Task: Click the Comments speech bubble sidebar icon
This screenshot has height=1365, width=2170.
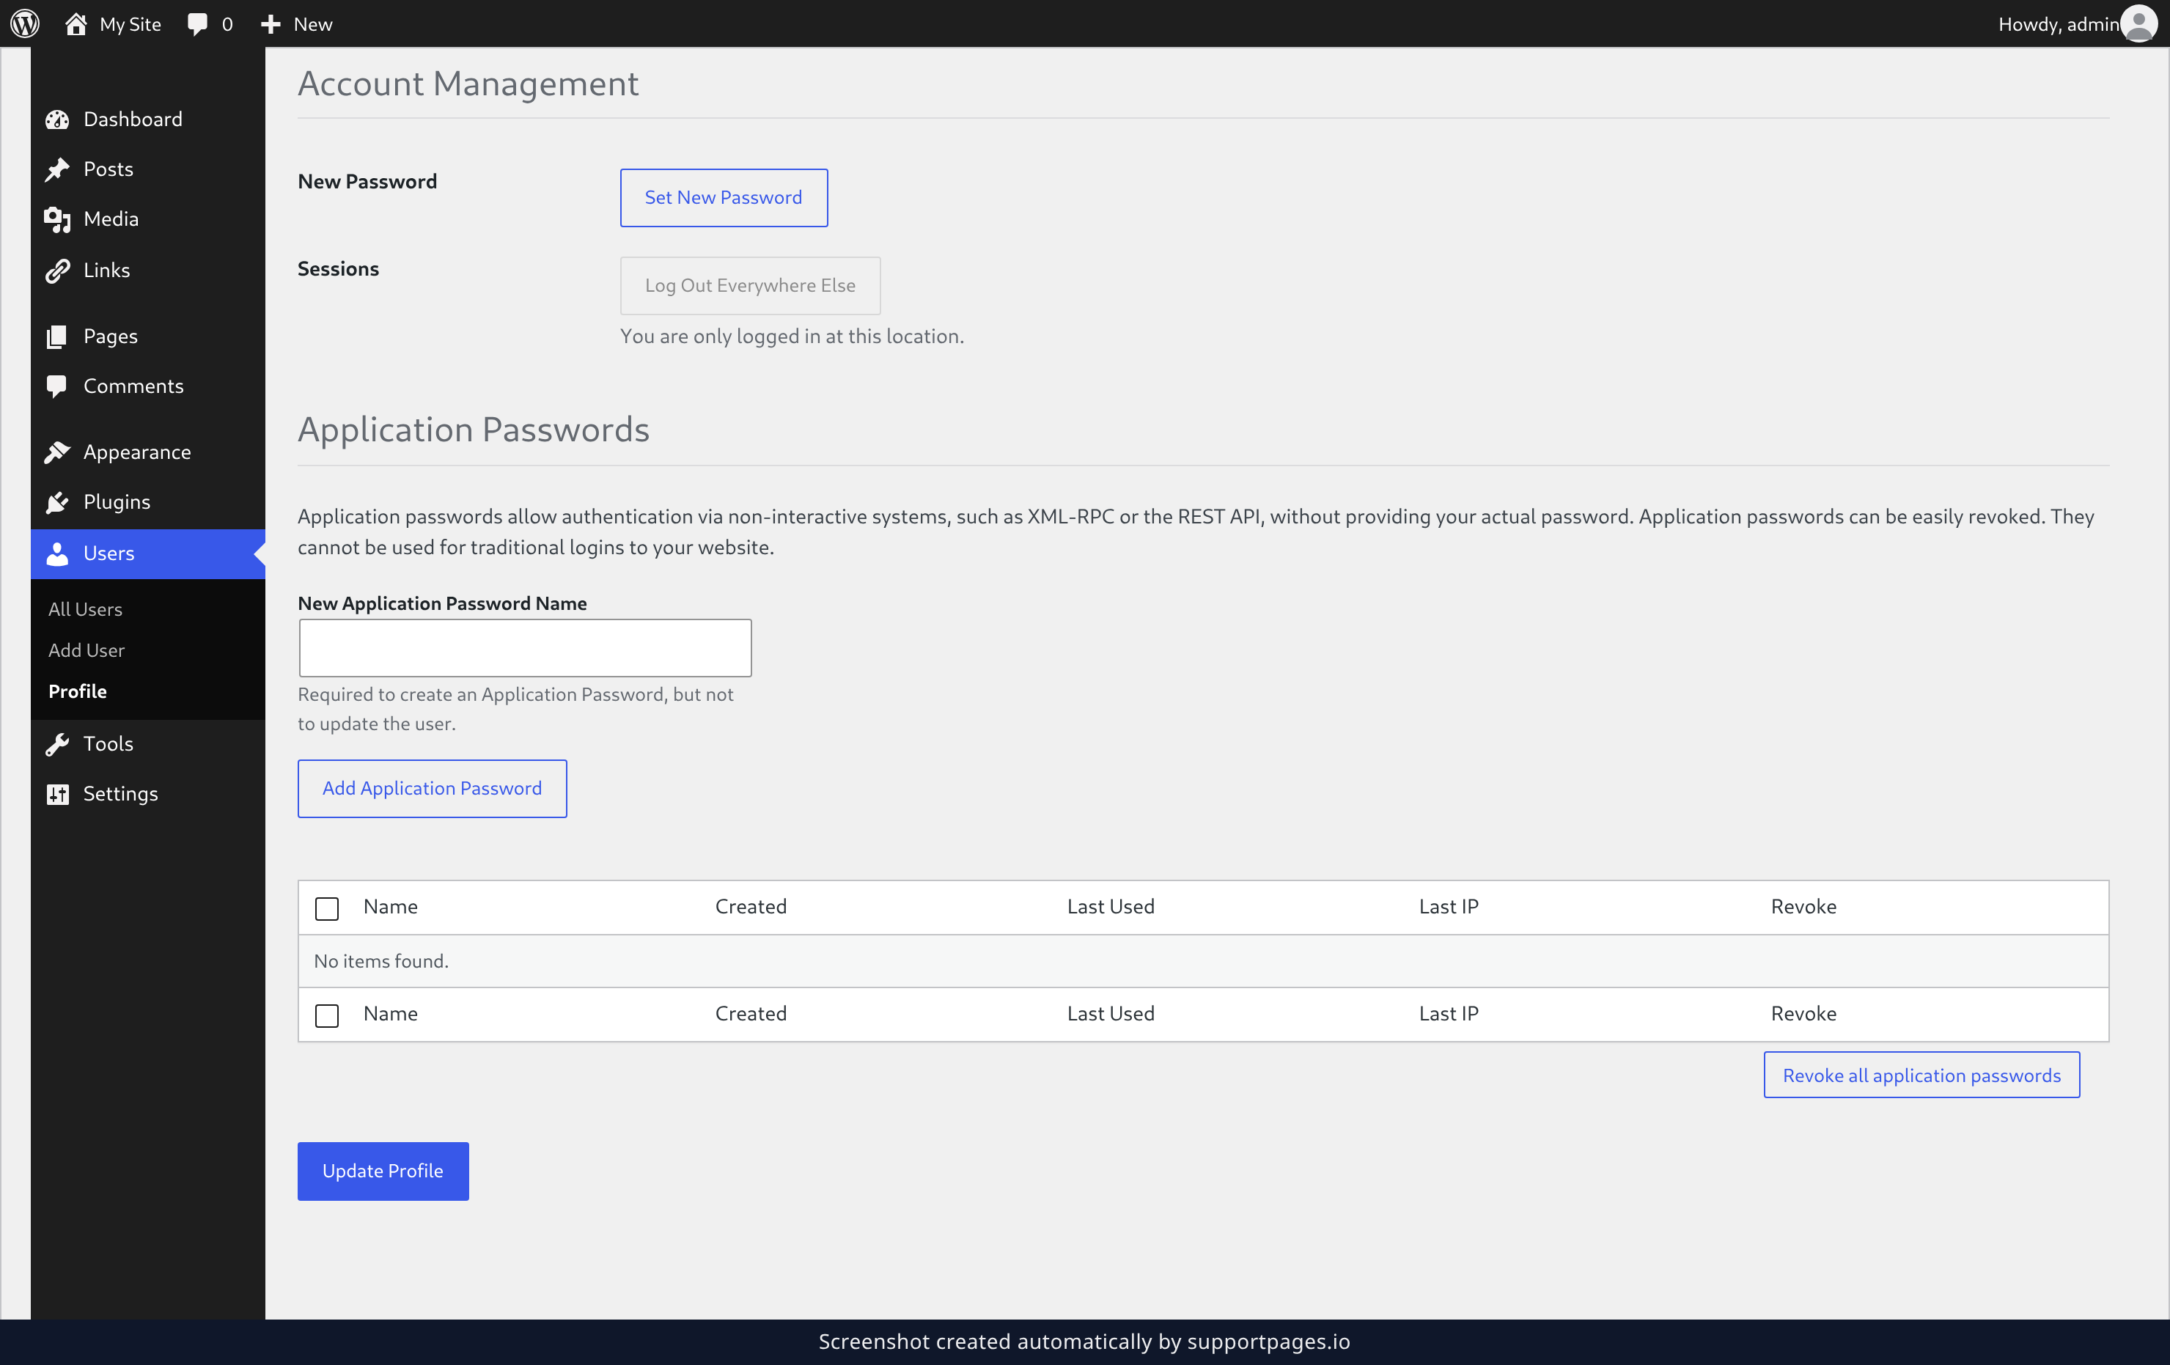Action: click(56, 386)
